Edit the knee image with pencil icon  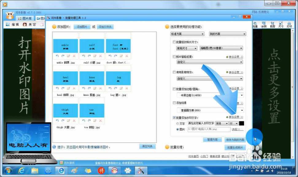pos(95,88)
